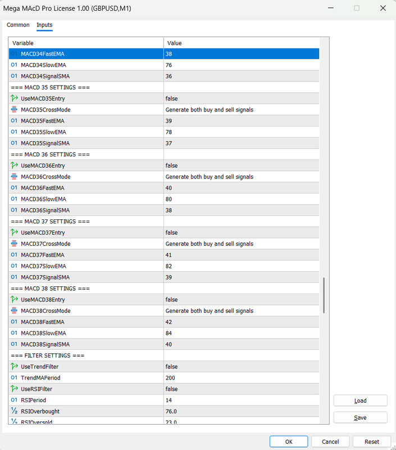
Task: Select the '=== MACD 38 SETTINGS ===' row
Action: (x=164, y=289)
